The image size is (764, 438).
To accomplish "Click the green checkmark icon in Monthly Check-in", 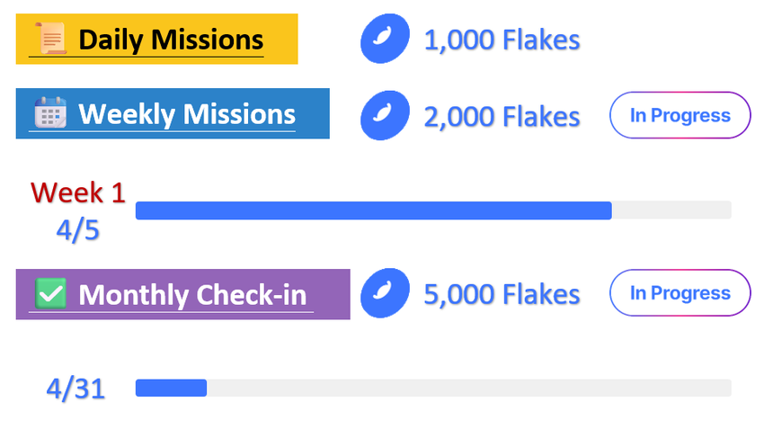I will (49, 294).
